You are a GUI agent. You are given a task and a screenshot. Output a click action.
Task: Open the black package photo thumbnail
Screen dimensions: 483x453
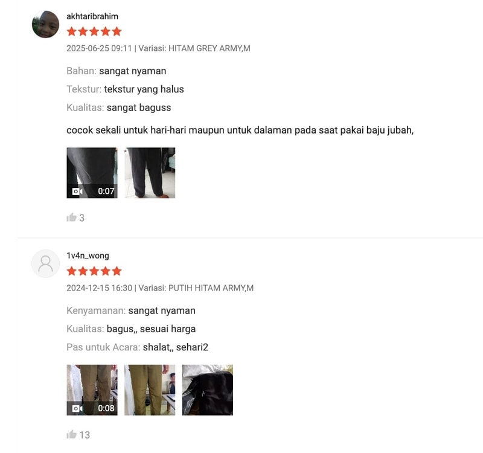[x=208, y=390]
